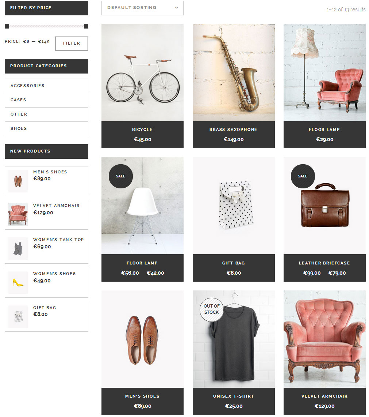369x417 pixels.
Task: Select the Shoes category
Action: tap(46, 129)
